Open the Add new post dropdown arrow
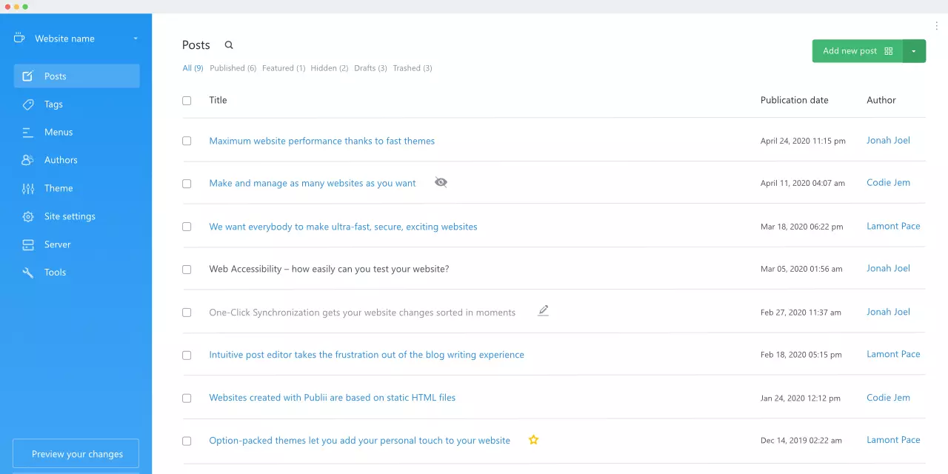The width and height of the screenshot is (948, 474). point(914,51)
